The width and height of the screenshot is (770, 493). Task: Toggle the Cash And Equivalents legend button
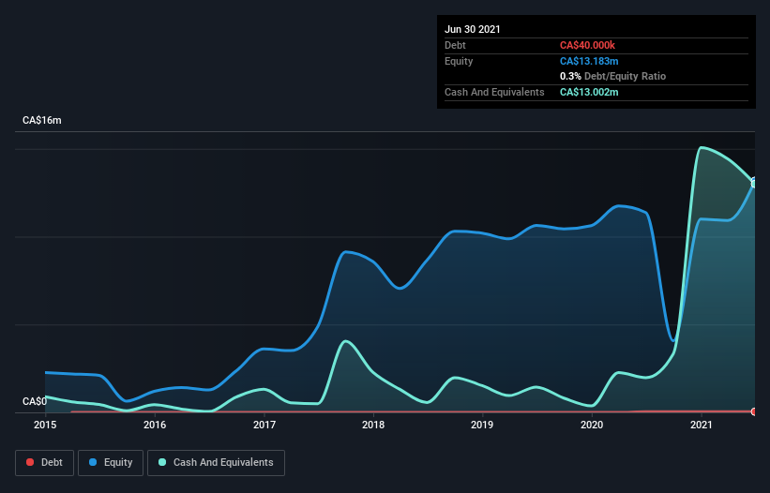pyautogui.click(x=216, y=463)
